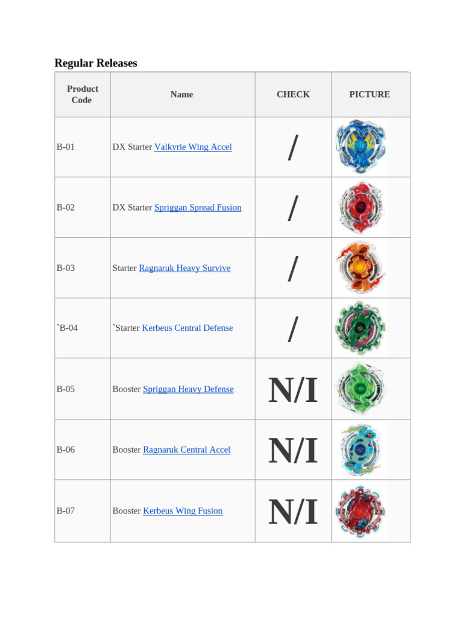Click the Ragnaruk Central Accel link
463x618 pixels.
point(186,450)
